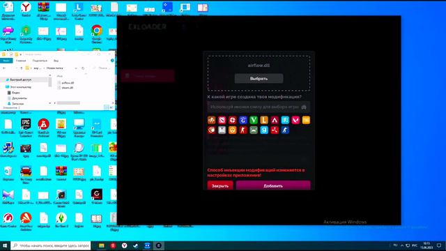Click the Explorer search box
446x251 pixels.
tap(102, 68)
